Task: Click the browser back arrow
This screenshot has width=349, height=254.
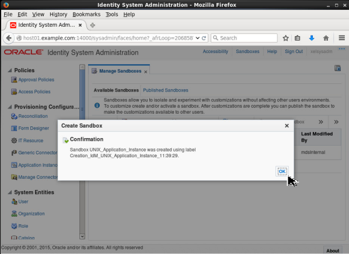Action: pyautogui.click(x=9, y=38)
